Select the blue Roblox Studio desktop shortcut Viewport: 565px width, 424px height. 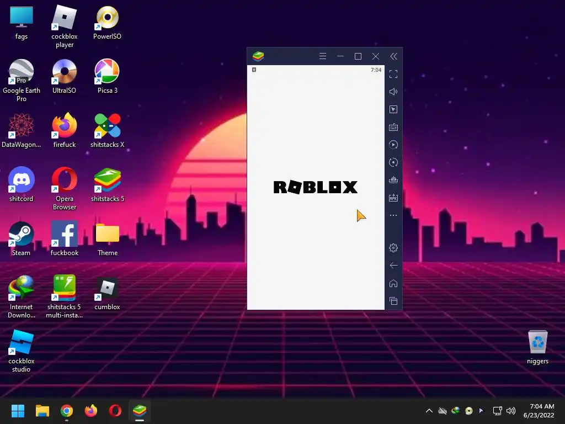[x=22, y=351]
